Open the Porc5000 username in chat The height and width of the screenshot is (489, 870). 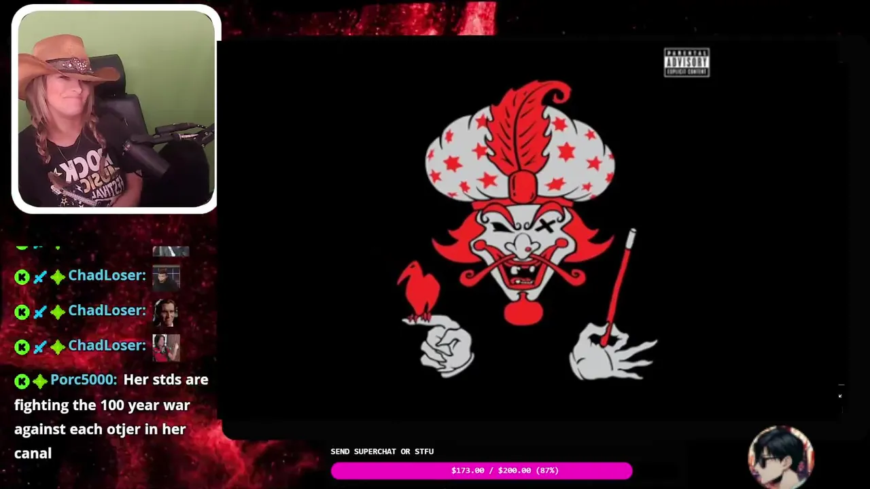(84, 380)
